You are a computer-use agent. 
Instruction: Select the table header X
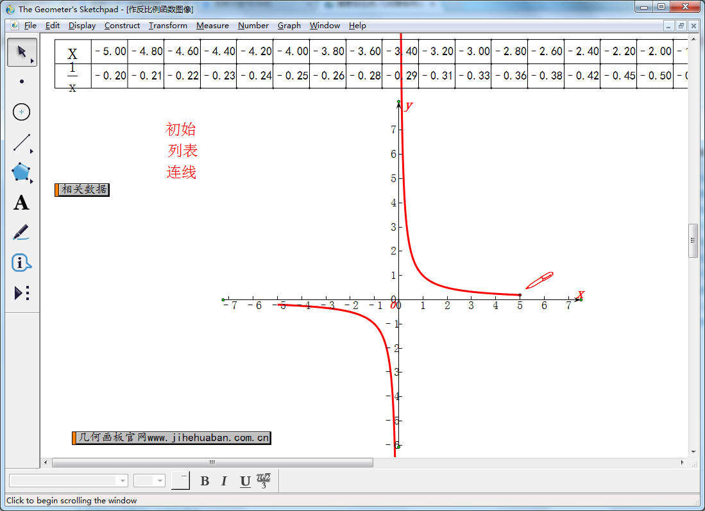tap(72, 53)
